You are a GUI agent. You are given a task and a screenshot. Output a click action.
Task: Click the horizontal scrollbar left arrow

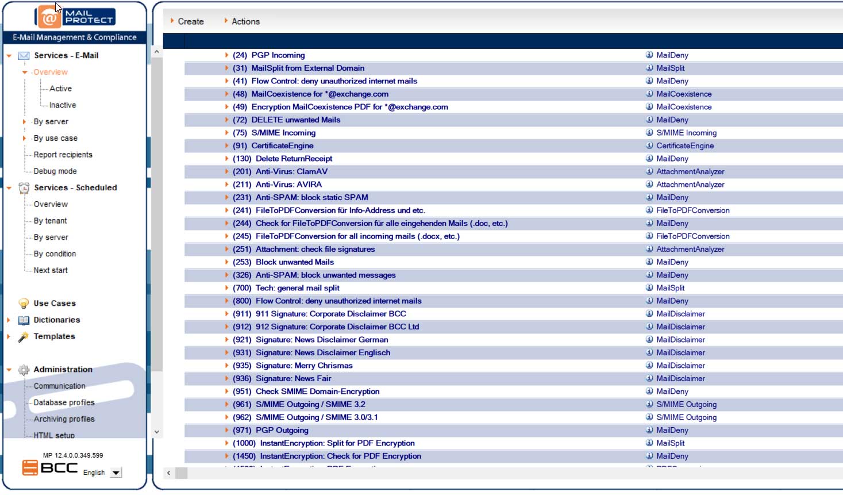(168, 473)
